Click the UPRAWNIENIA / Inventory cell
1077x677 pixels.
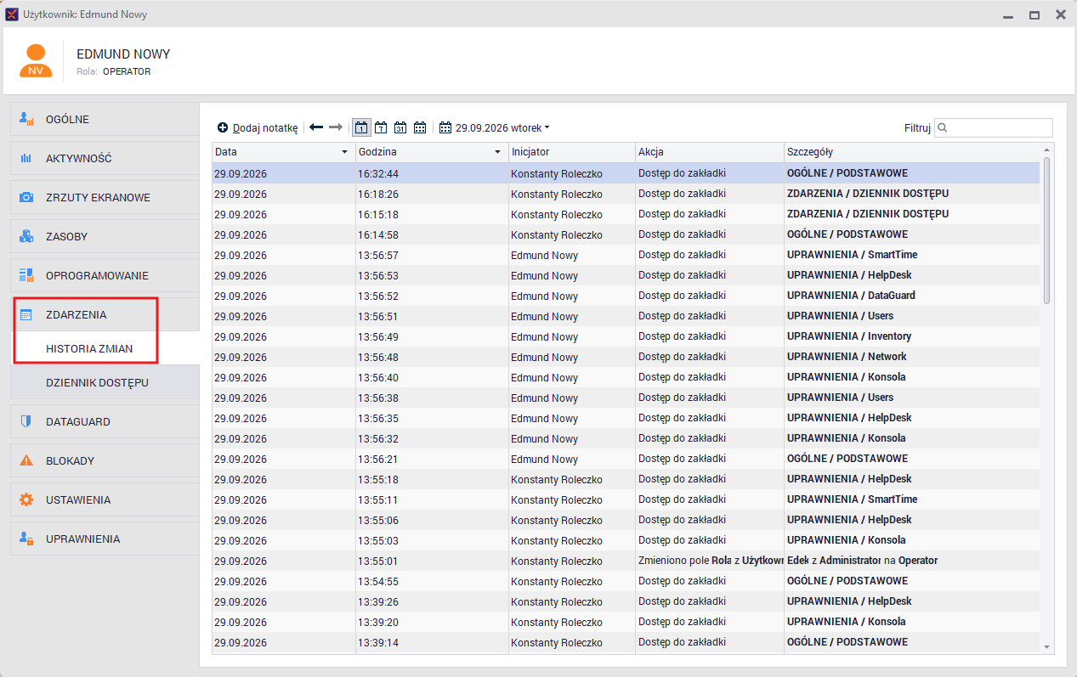click(x=912, y=336)
